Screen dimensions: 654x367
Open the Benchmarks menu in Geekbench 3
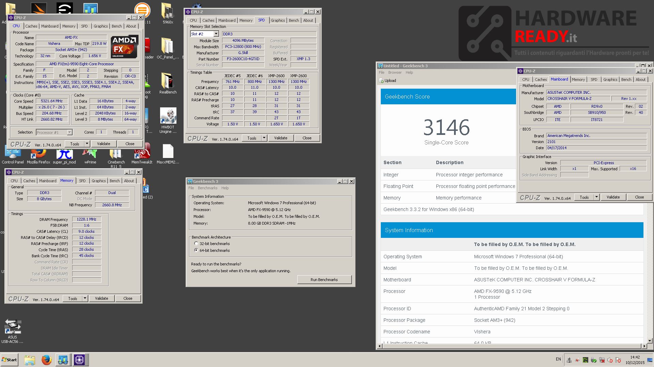207,188
